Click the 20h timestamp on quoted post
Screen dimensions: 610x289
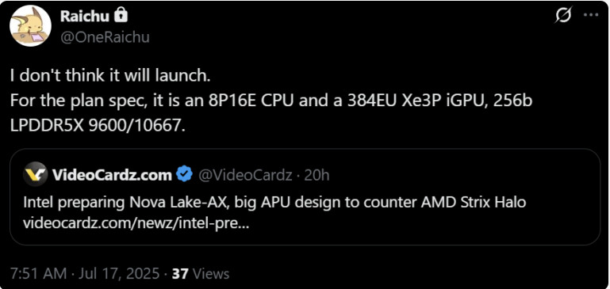pyautogui.click(x=317, y=176)
